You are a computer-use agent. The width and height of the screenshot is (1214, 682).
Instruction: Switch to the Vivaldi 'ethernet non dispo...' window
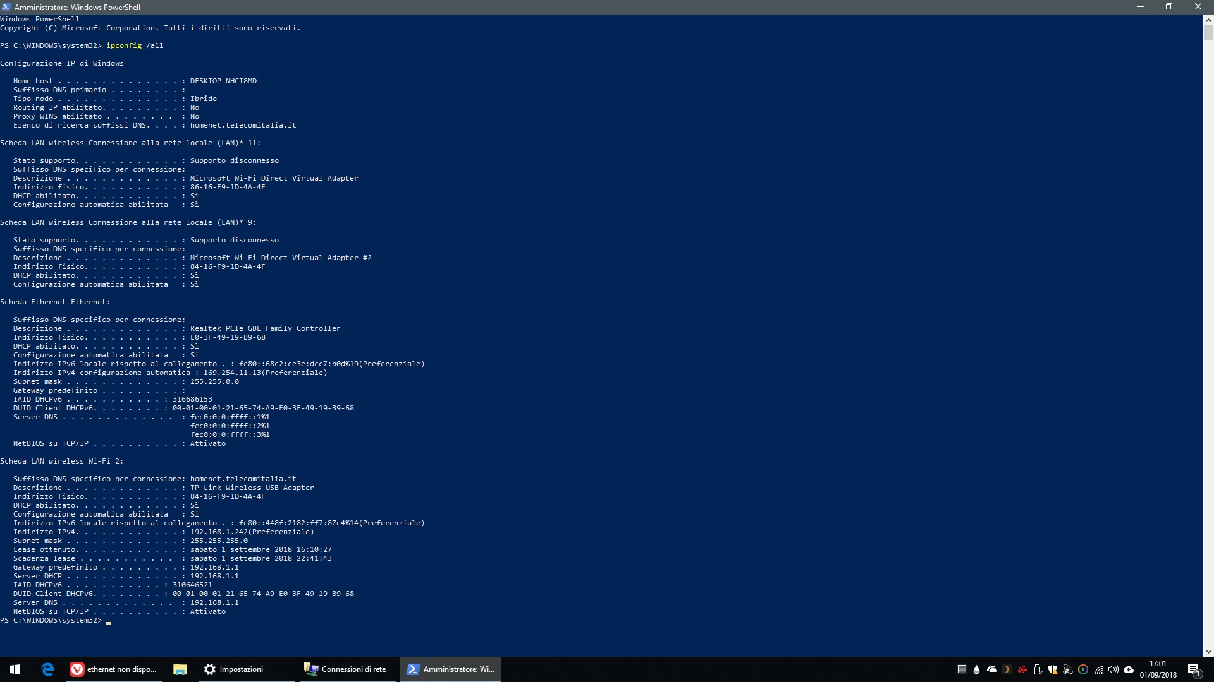pos(114,669)
